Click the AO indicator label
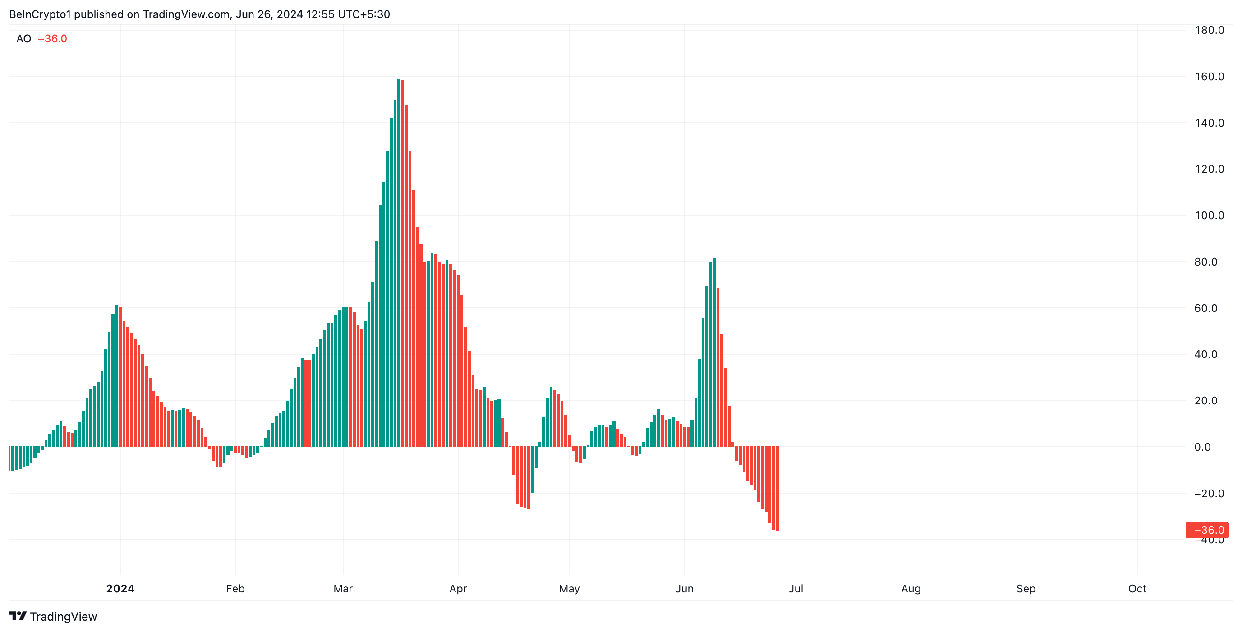The width and height of the screenshot is (1242, 632). (23, 39)
